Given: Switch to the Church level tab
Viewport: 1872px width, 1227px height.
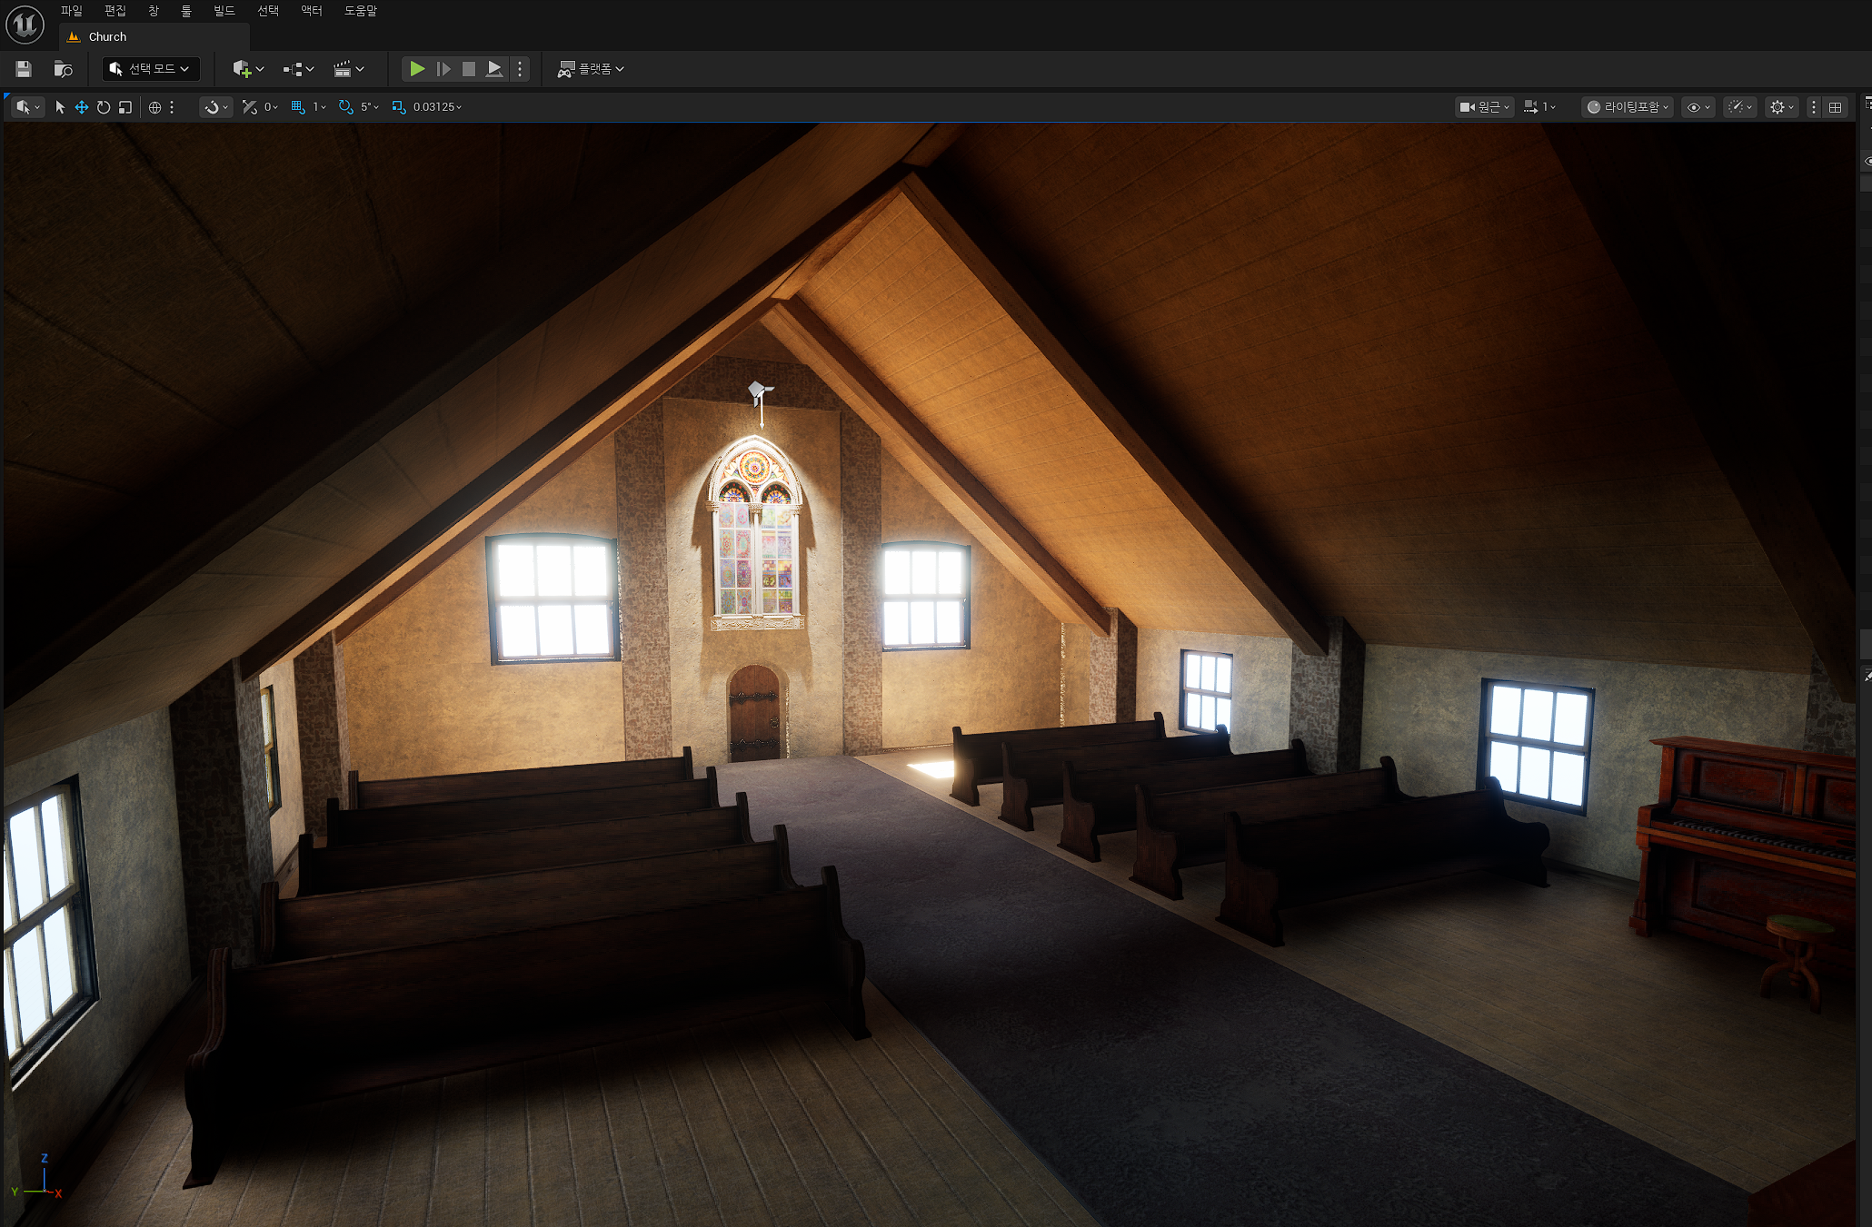Looking at the screenshot, I should (x=107, y=37).
